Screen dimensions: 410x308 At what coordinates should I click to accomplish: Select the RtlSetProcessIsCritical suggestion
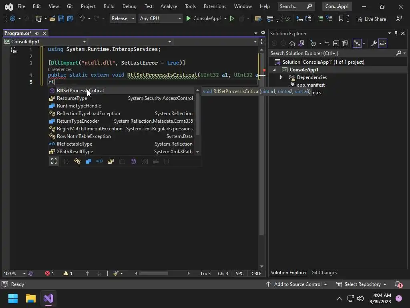[121, 91]
